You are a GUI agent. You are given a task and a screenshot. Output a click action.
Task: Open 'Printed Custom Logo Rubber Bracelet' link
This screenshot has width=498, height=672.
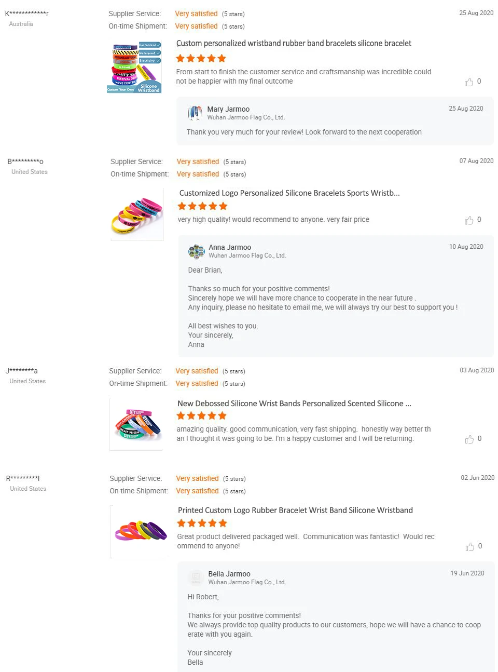pos(295,510)
